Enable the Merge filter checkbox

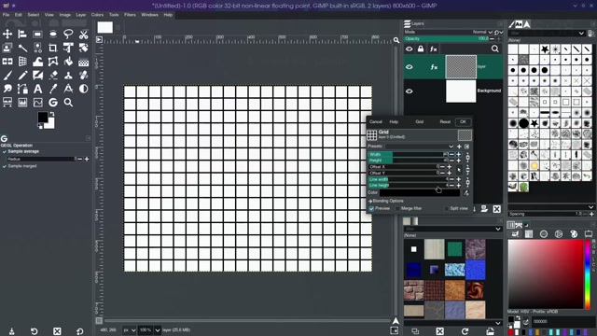397,209
